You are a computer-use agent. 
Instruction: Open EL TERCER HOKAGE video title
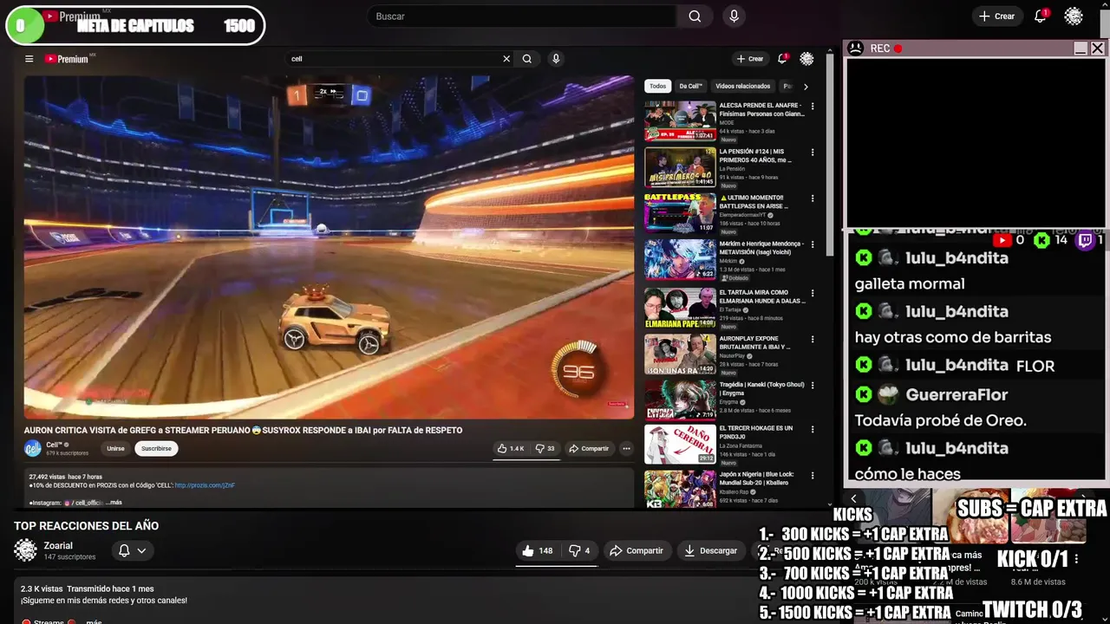tap(756, 432)
